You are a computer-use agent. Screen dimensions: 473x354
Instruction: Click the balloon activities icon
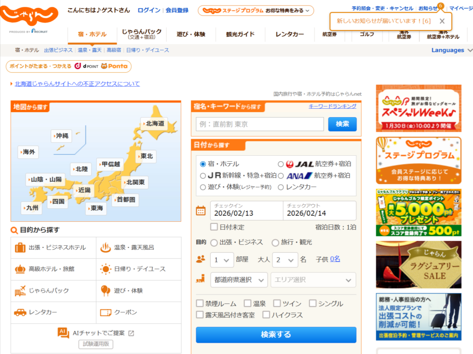[x=105, y=291]
